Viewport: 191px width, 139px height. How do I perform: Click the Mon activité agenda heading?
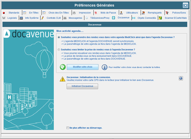point(70,31)
